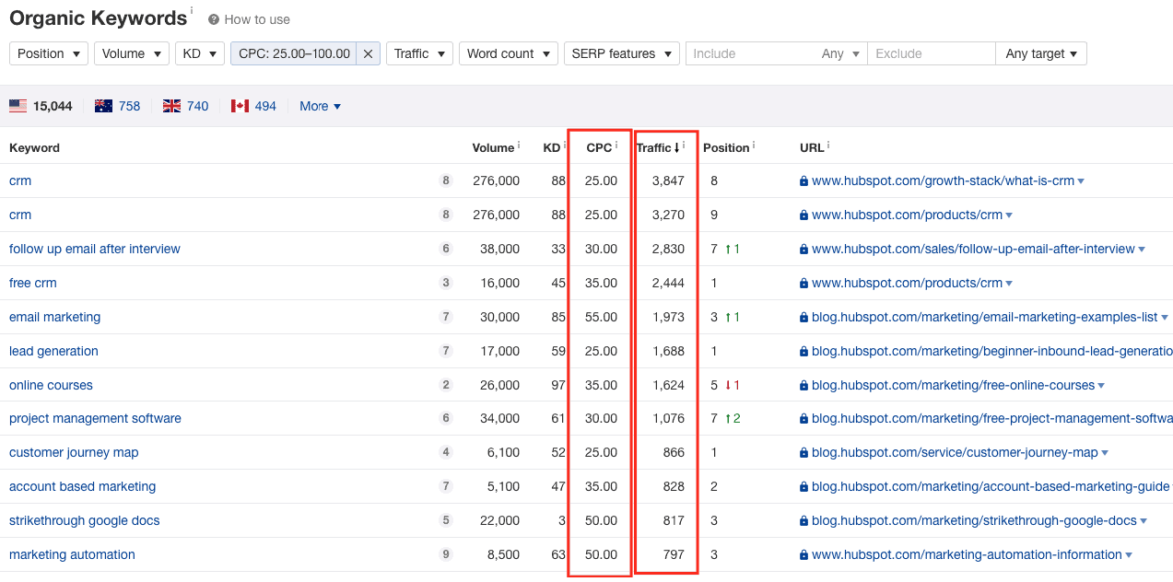The image size is (1173, 582).
Task: Open the free crm keyword link
Action: tap(33, 283)
